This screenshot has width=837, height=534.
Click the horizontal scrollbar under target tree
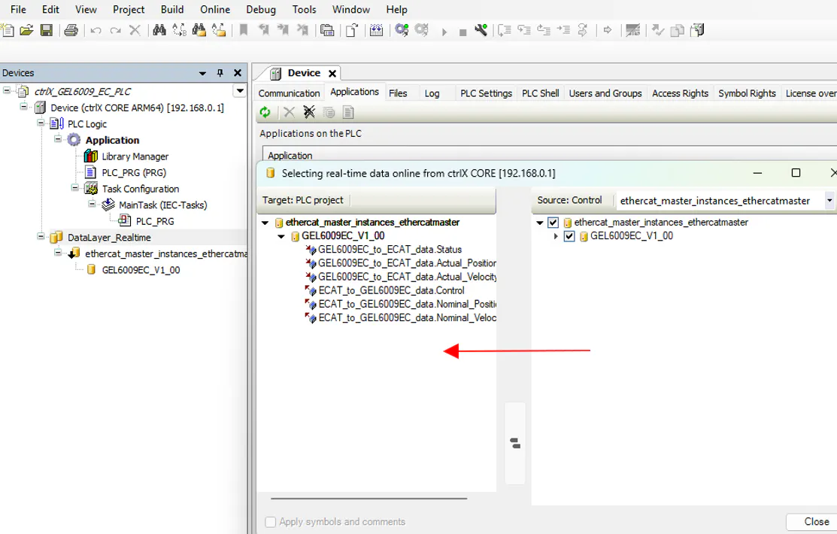pos(368,498)
